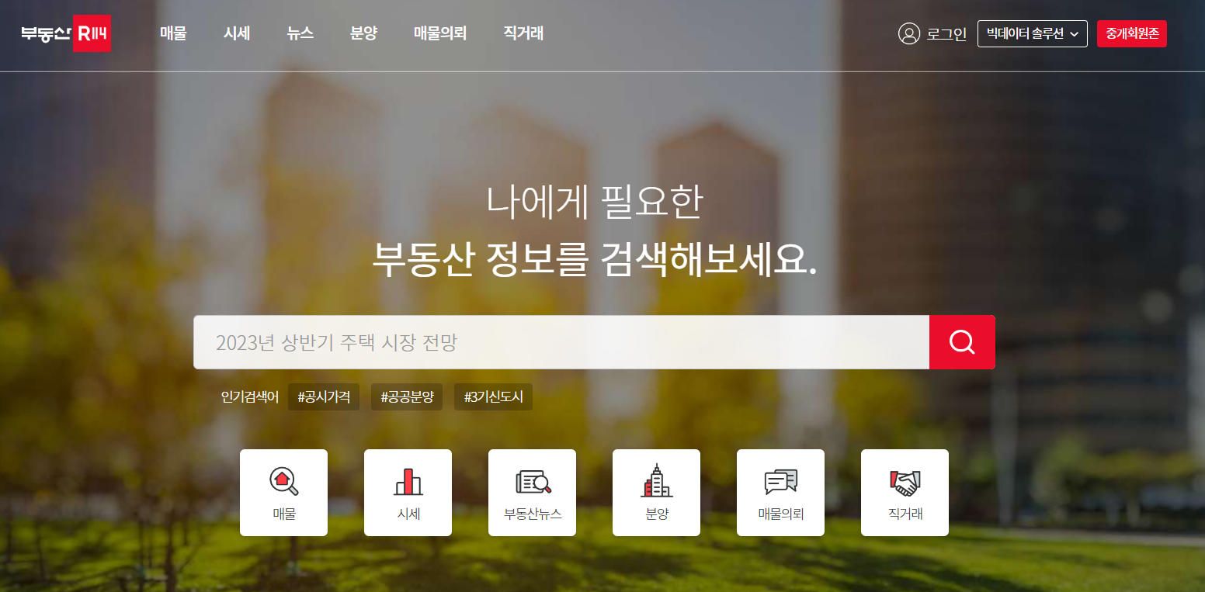1205x592 pixels.
Task: Select 뉴스 from the navigation bar
Action: tap(300, 33)
